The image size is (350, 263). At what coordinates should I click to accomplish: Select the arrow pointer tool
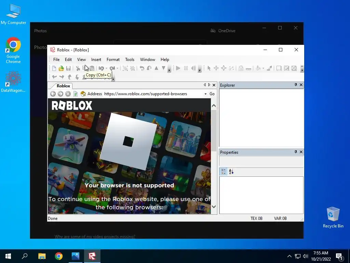(x=209, y=68)
